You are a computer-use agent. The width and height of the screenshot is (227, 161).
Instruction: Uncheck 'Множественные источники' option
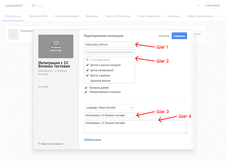[86, 92]
